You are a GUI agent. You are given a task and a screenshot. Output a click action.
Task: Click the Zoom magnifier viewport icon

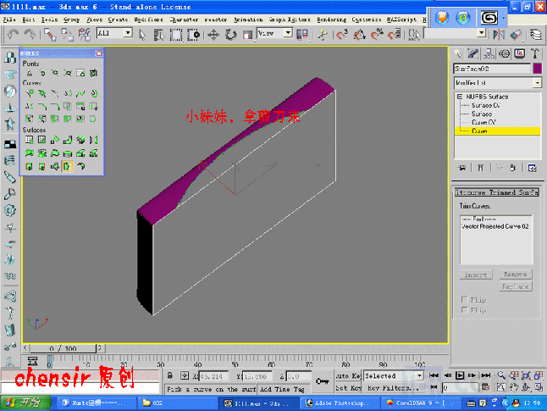click(501, 375)
